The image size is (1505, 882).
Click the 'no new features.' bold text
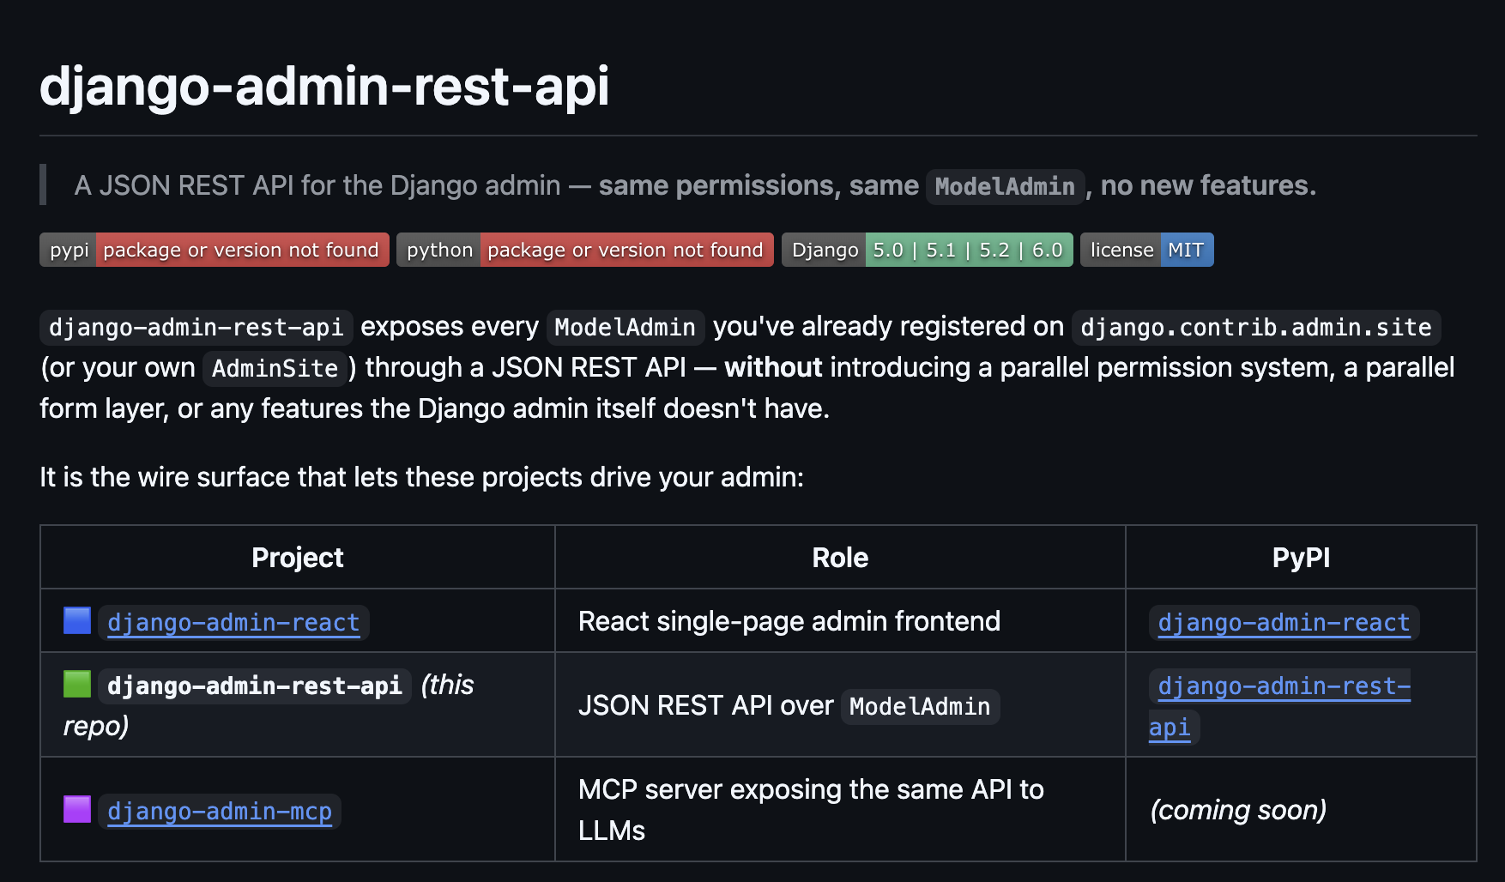pyautogui.click(x=1208, y=185)
